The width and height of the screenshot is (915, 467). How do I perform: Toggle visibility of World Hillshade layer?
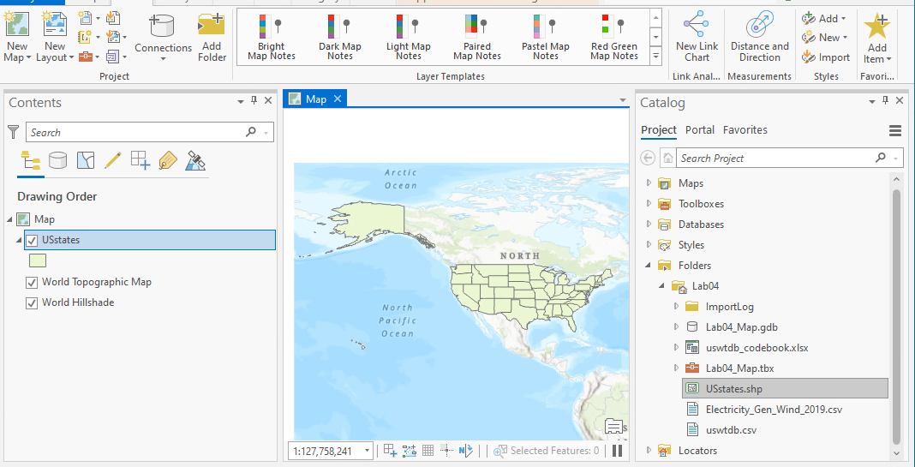(x=32, y=303)
